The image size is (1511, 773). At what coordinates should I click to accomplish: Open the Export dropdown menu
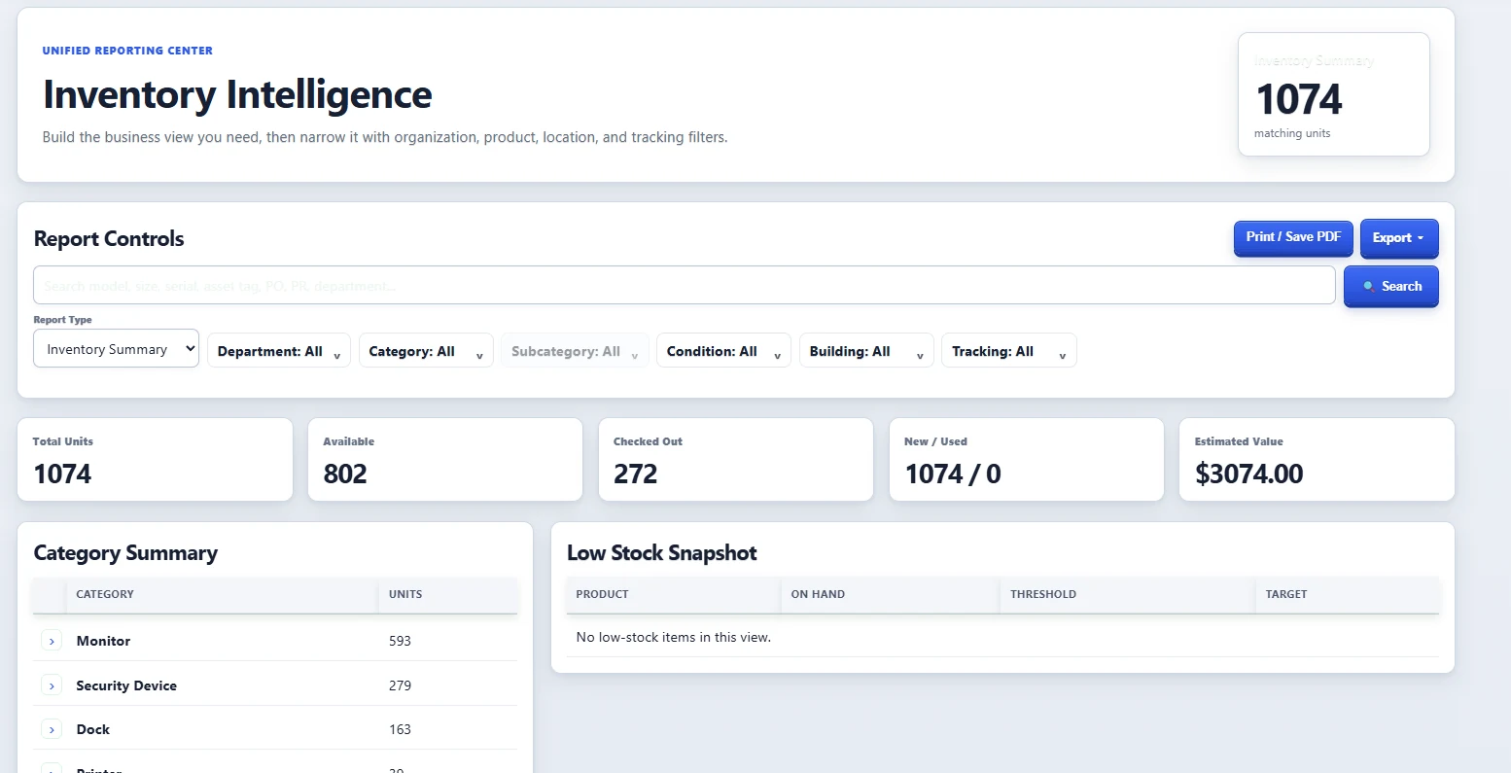click(x=1398, y=237)
